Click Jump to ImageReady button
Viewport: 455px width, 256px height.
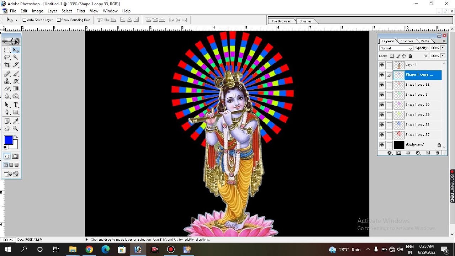11,174
